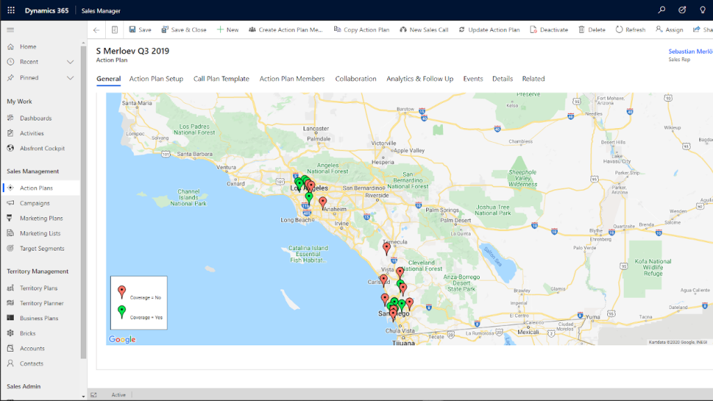Image resolution: width=713 pixels, height=401 pixels.
Task: Create a New record
Action: click(x=228, y=29)
